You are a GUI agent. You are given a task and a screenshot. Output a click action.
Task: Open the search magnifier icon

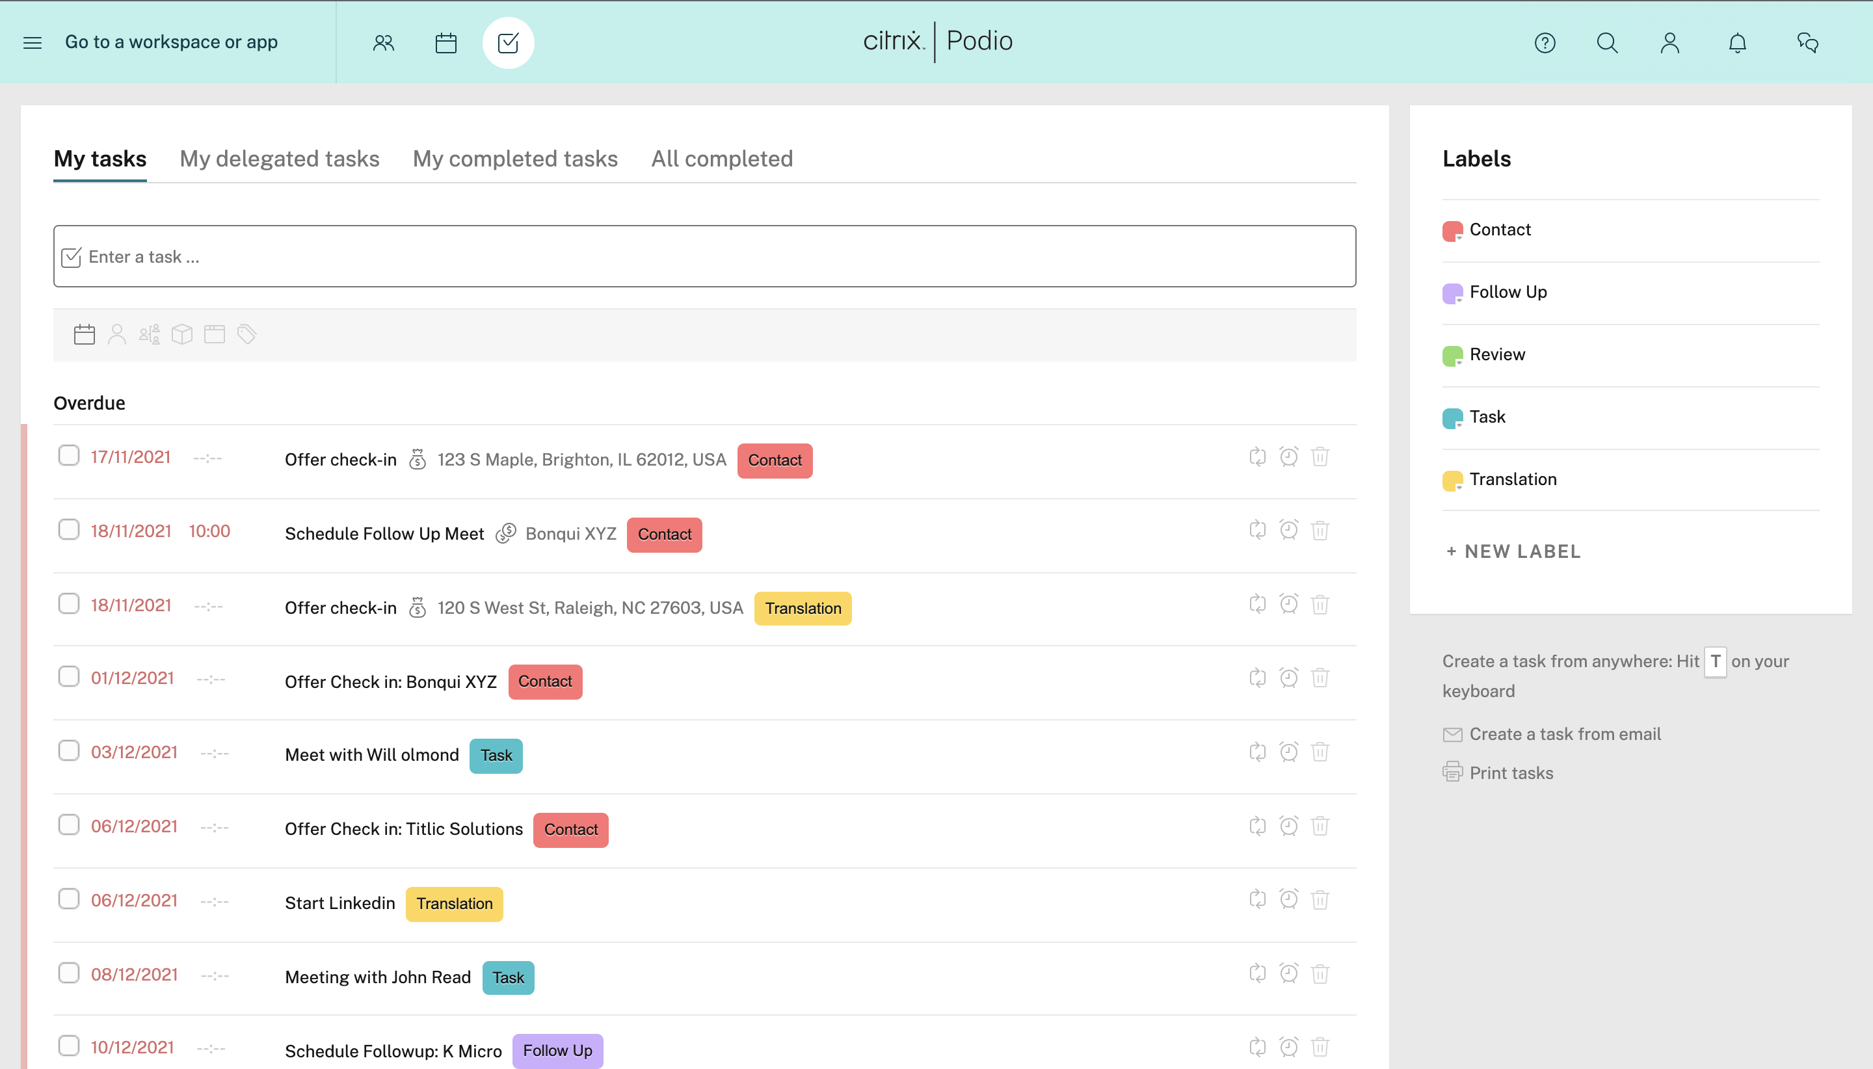click(1606, 42)
